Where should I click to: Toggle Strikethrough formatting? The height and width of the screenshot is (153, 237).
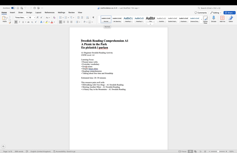pos(28,22)
